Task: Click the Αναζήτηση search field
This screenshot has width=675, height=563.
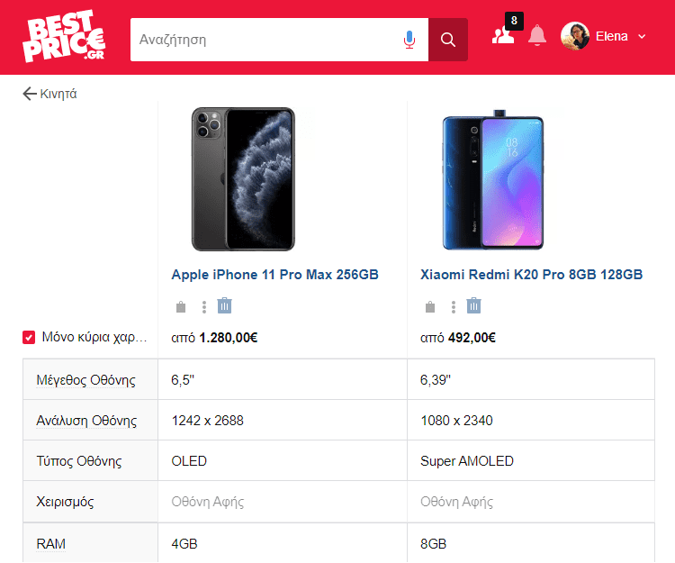Action: pos(266,40)
